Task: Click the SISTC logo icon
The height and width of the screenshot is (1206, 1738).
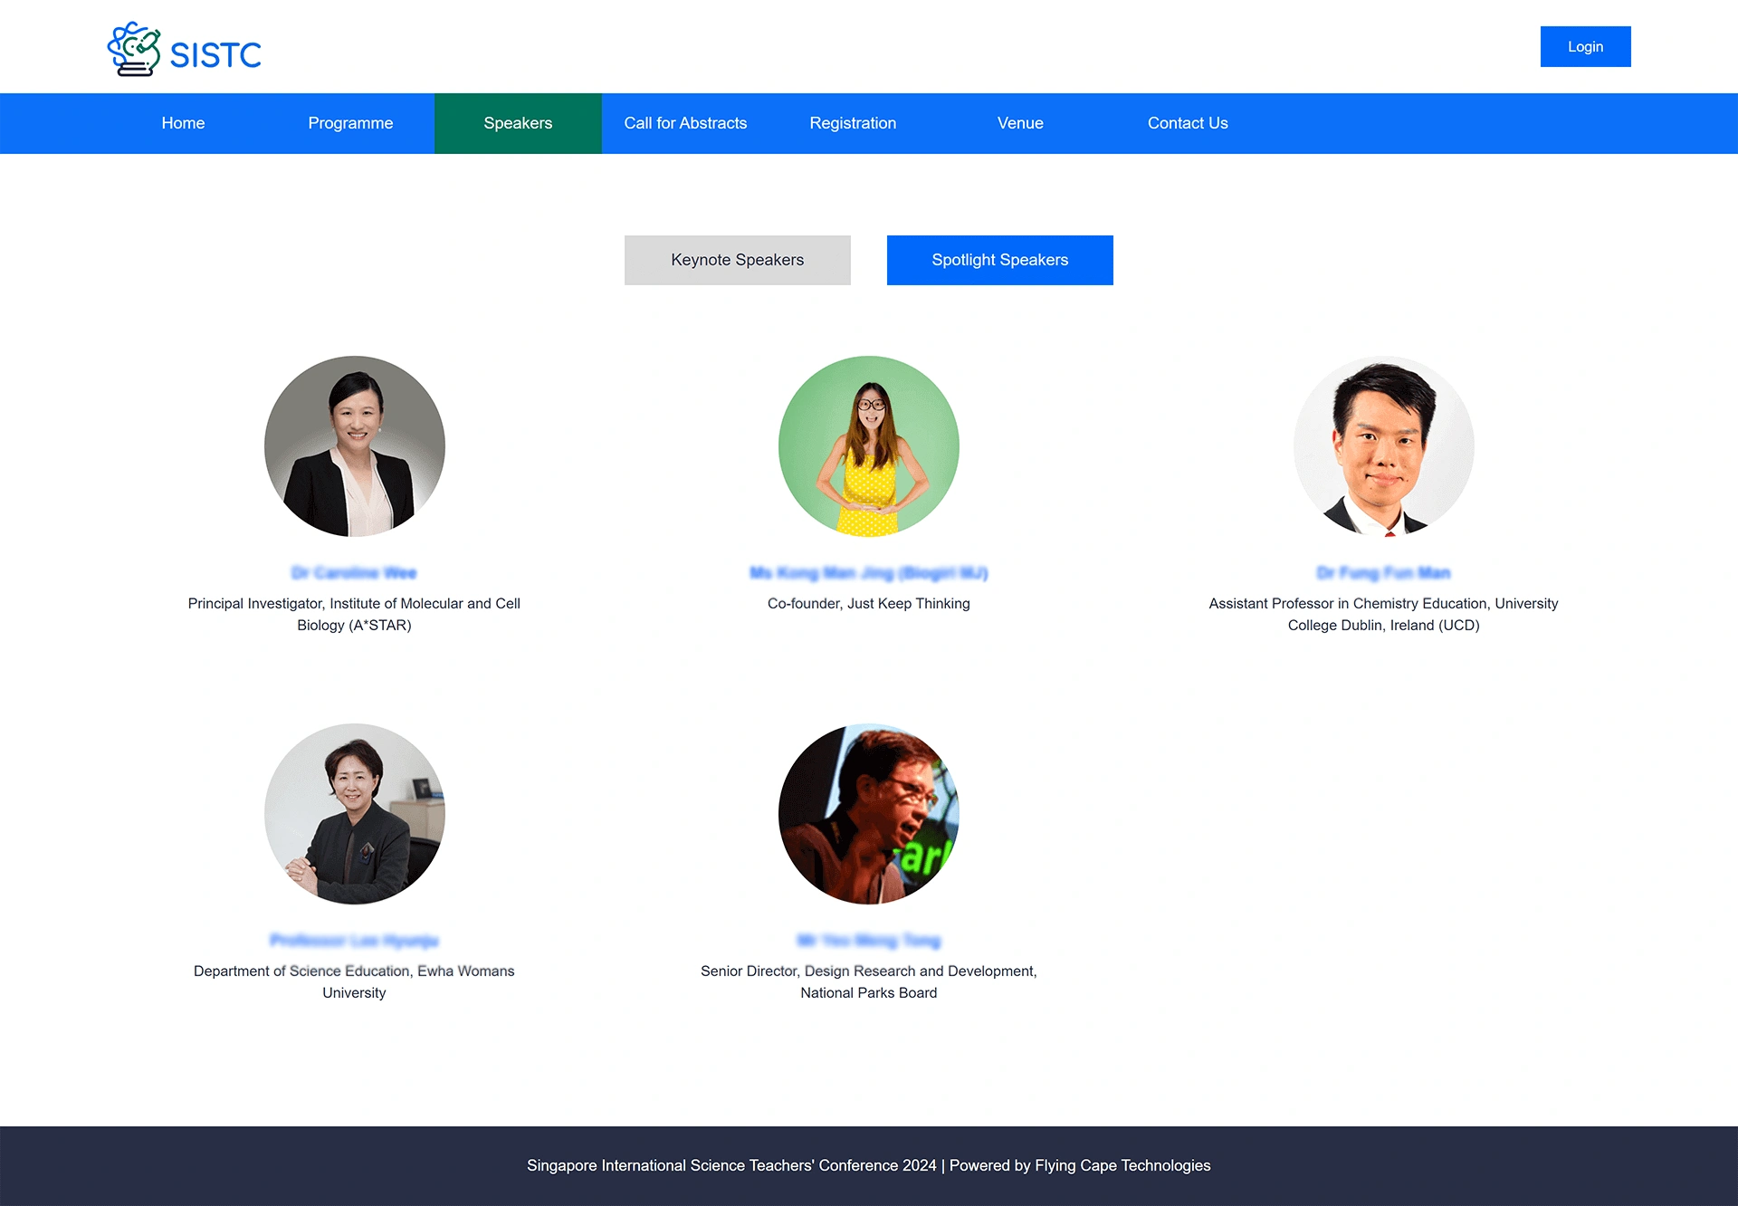Action: tap(134, 49)
